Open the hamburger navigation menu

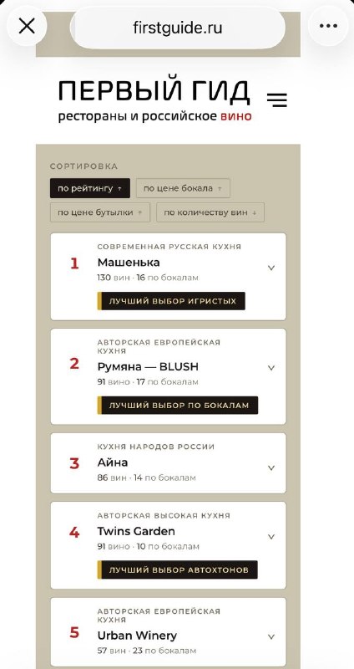pos(277,100)
